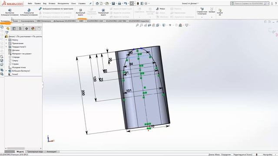Open the Save dropdown arrow
Image resolution: width=278 pixels, height=156 pixels.
(116, 3)
